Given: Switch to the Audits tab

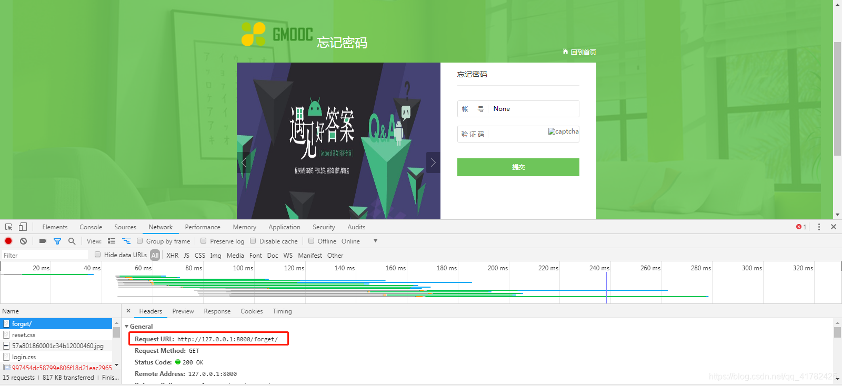Looking at the screenshot, I should point(356,227).
